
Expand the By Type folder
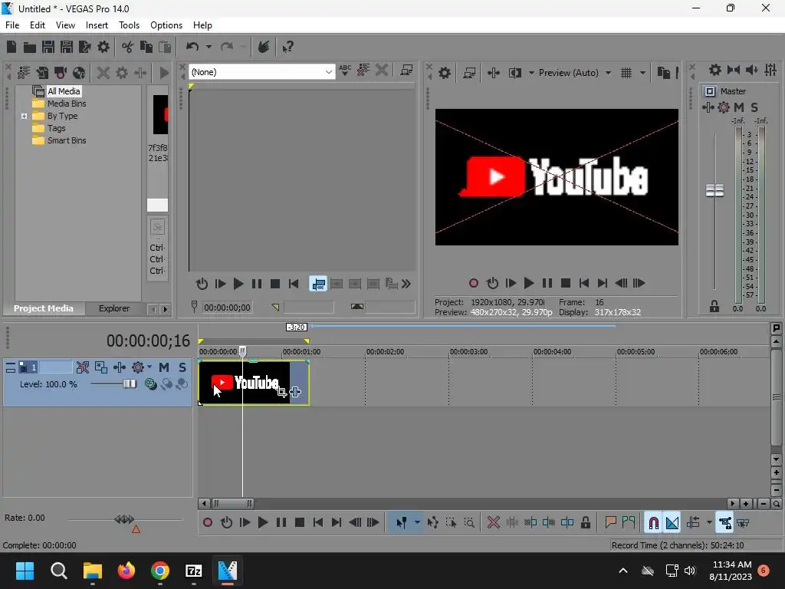coord(24,117)
